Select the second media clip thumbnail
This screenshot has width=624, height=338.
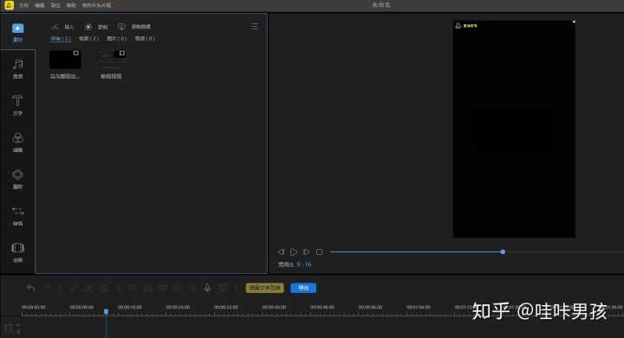tap(112, 60)
